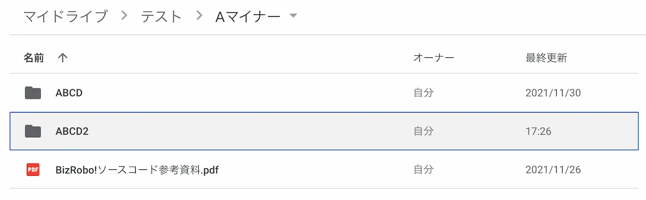
Task: Sort files by 名前 column header
Action: coord(33,58)
